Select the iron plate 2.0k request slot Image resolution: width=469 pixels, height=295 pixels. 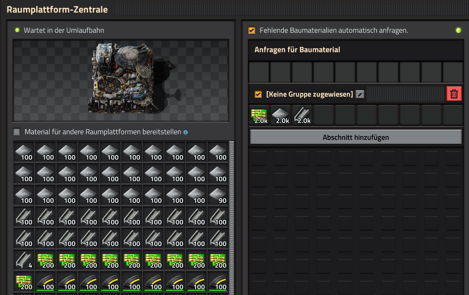click(x=280, y=115)
